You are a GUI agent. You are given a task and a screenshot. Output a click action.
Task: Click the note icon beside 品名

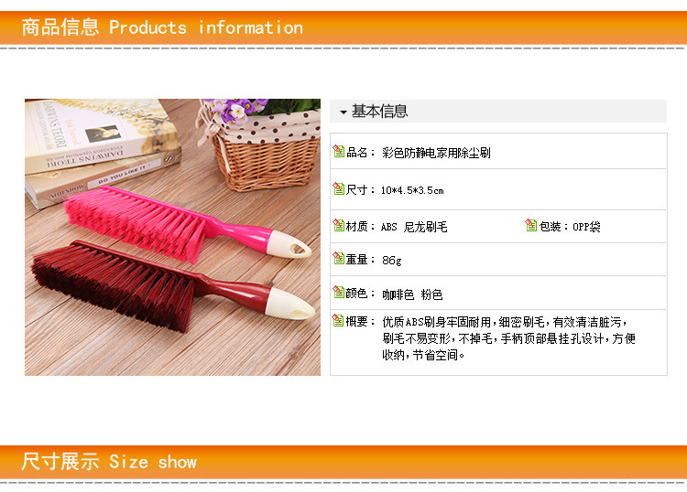click(x=338, y=151)
